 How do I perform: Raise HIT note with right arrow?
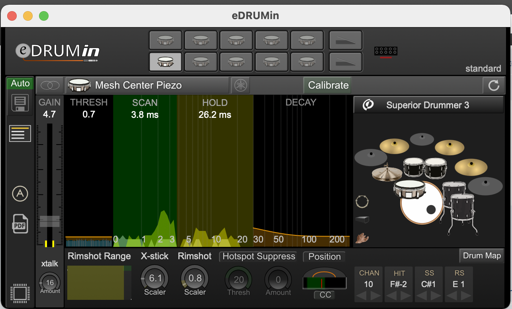point(406,296)
